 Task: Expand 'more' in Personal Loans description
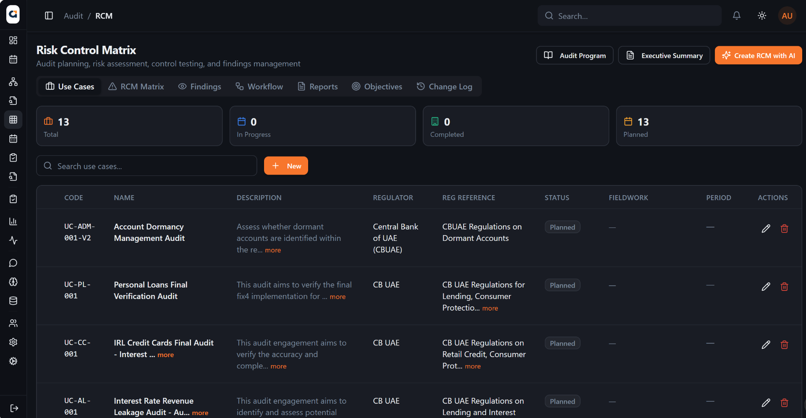(338, 297)
